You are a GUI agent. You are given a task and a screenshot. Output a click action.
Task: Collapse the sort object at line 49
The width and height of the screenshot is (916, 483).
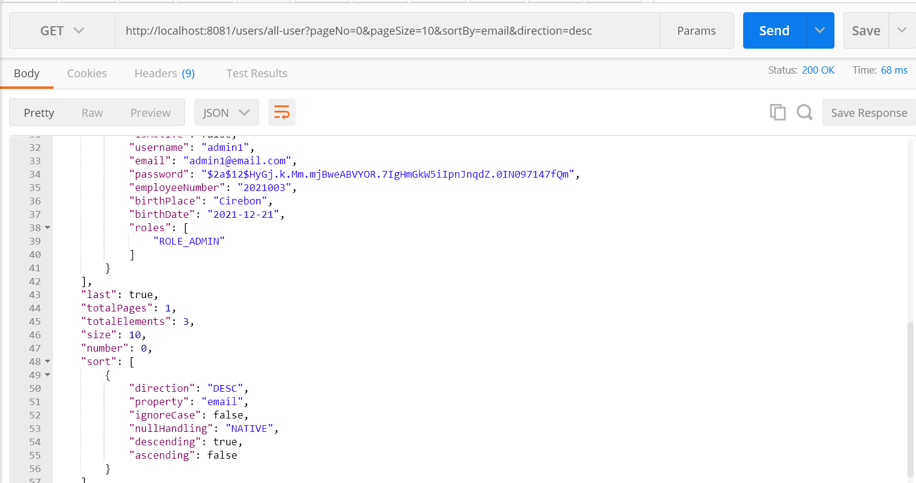[47, 375]
